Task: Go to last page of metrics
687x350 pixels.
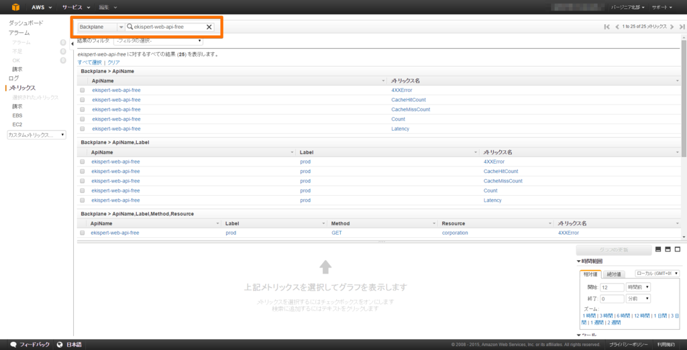Action: coord(682,27)
